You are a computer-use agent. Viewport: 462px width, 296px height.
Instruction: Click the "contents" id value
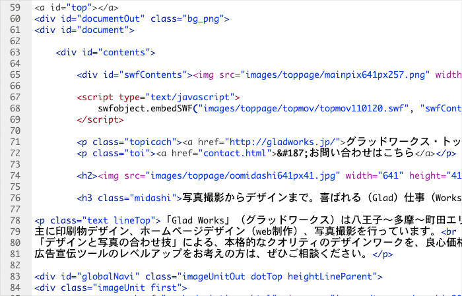[x=124, y=52]
